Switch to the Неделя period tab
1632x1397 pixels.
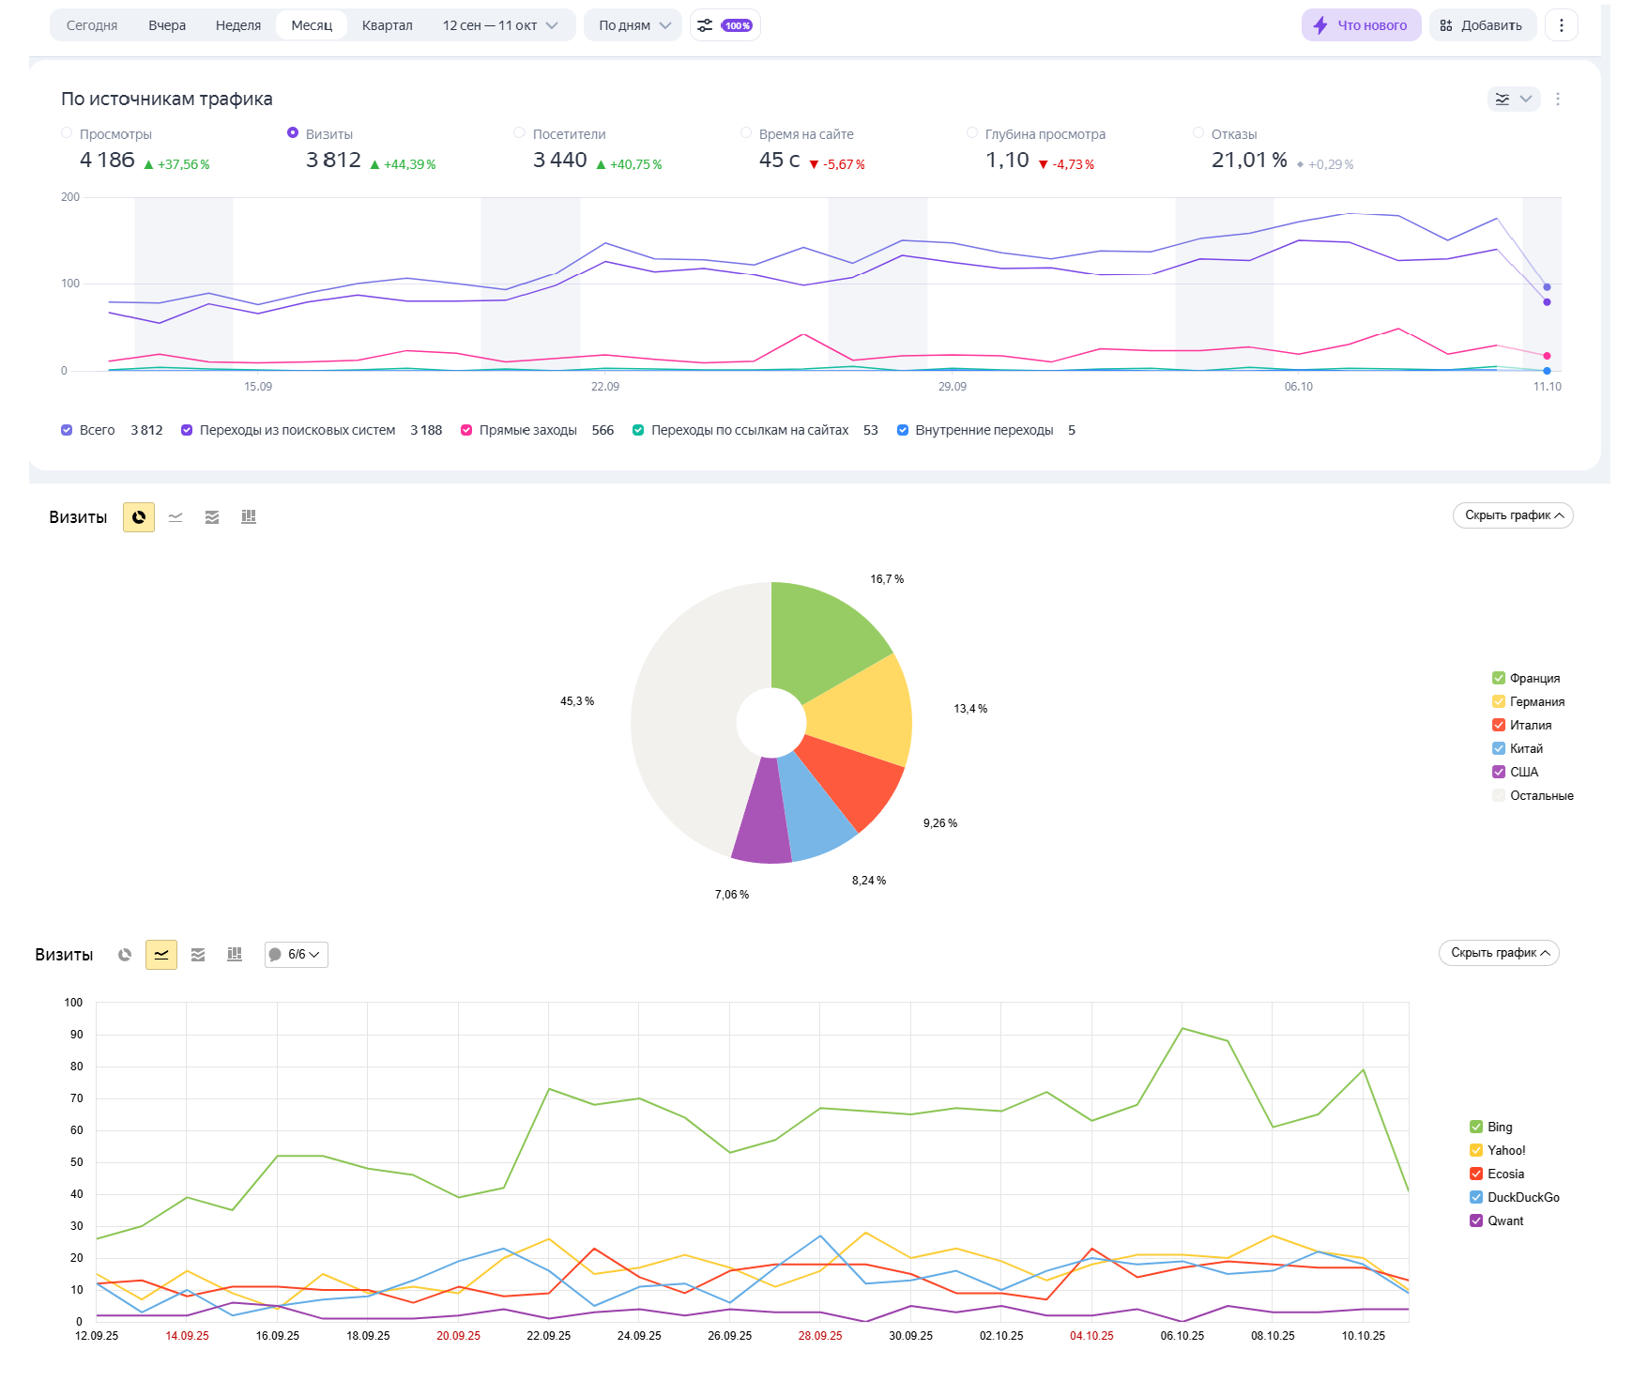click(238, 25)
